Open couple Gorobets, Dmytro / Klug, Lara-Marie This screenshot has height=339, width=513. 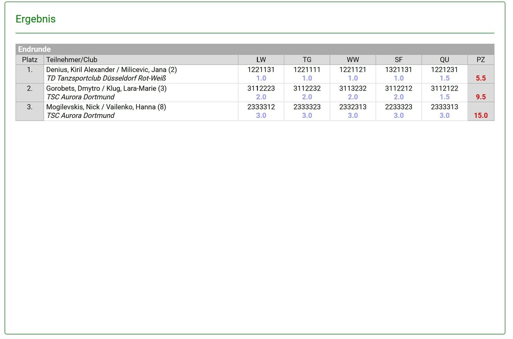click(106, 88)
